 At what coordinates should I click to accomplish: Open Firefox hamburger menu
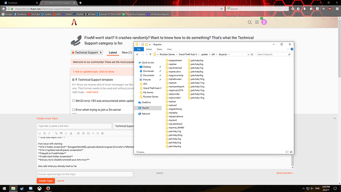[337, 9]
